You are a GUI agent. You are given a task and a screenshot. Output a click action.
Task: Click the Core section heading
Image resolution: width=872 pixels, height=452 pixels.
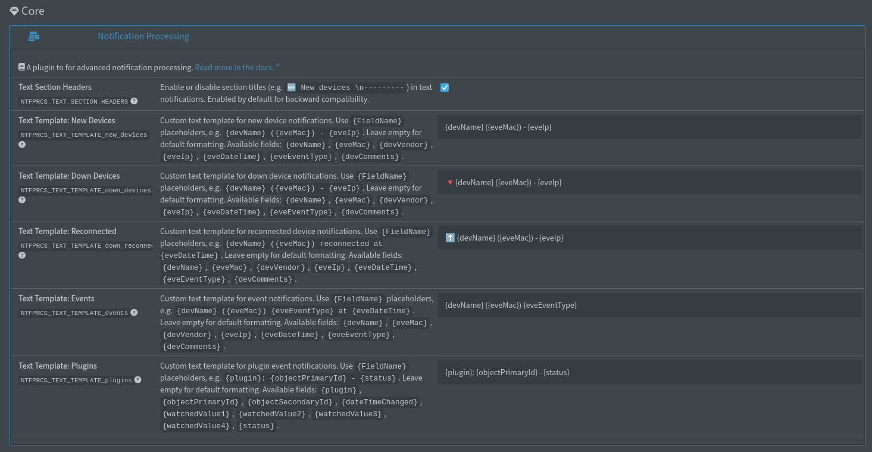33,11
